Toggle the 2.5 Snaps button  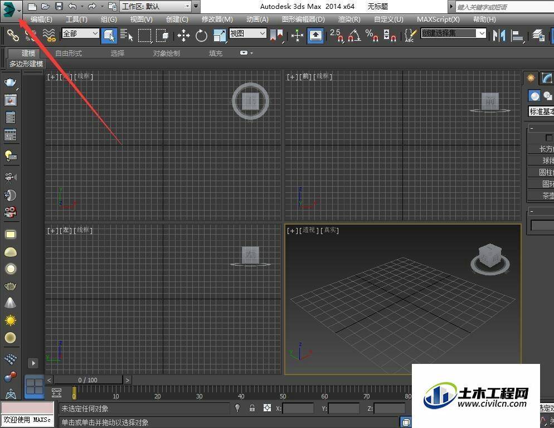[337, 35]
